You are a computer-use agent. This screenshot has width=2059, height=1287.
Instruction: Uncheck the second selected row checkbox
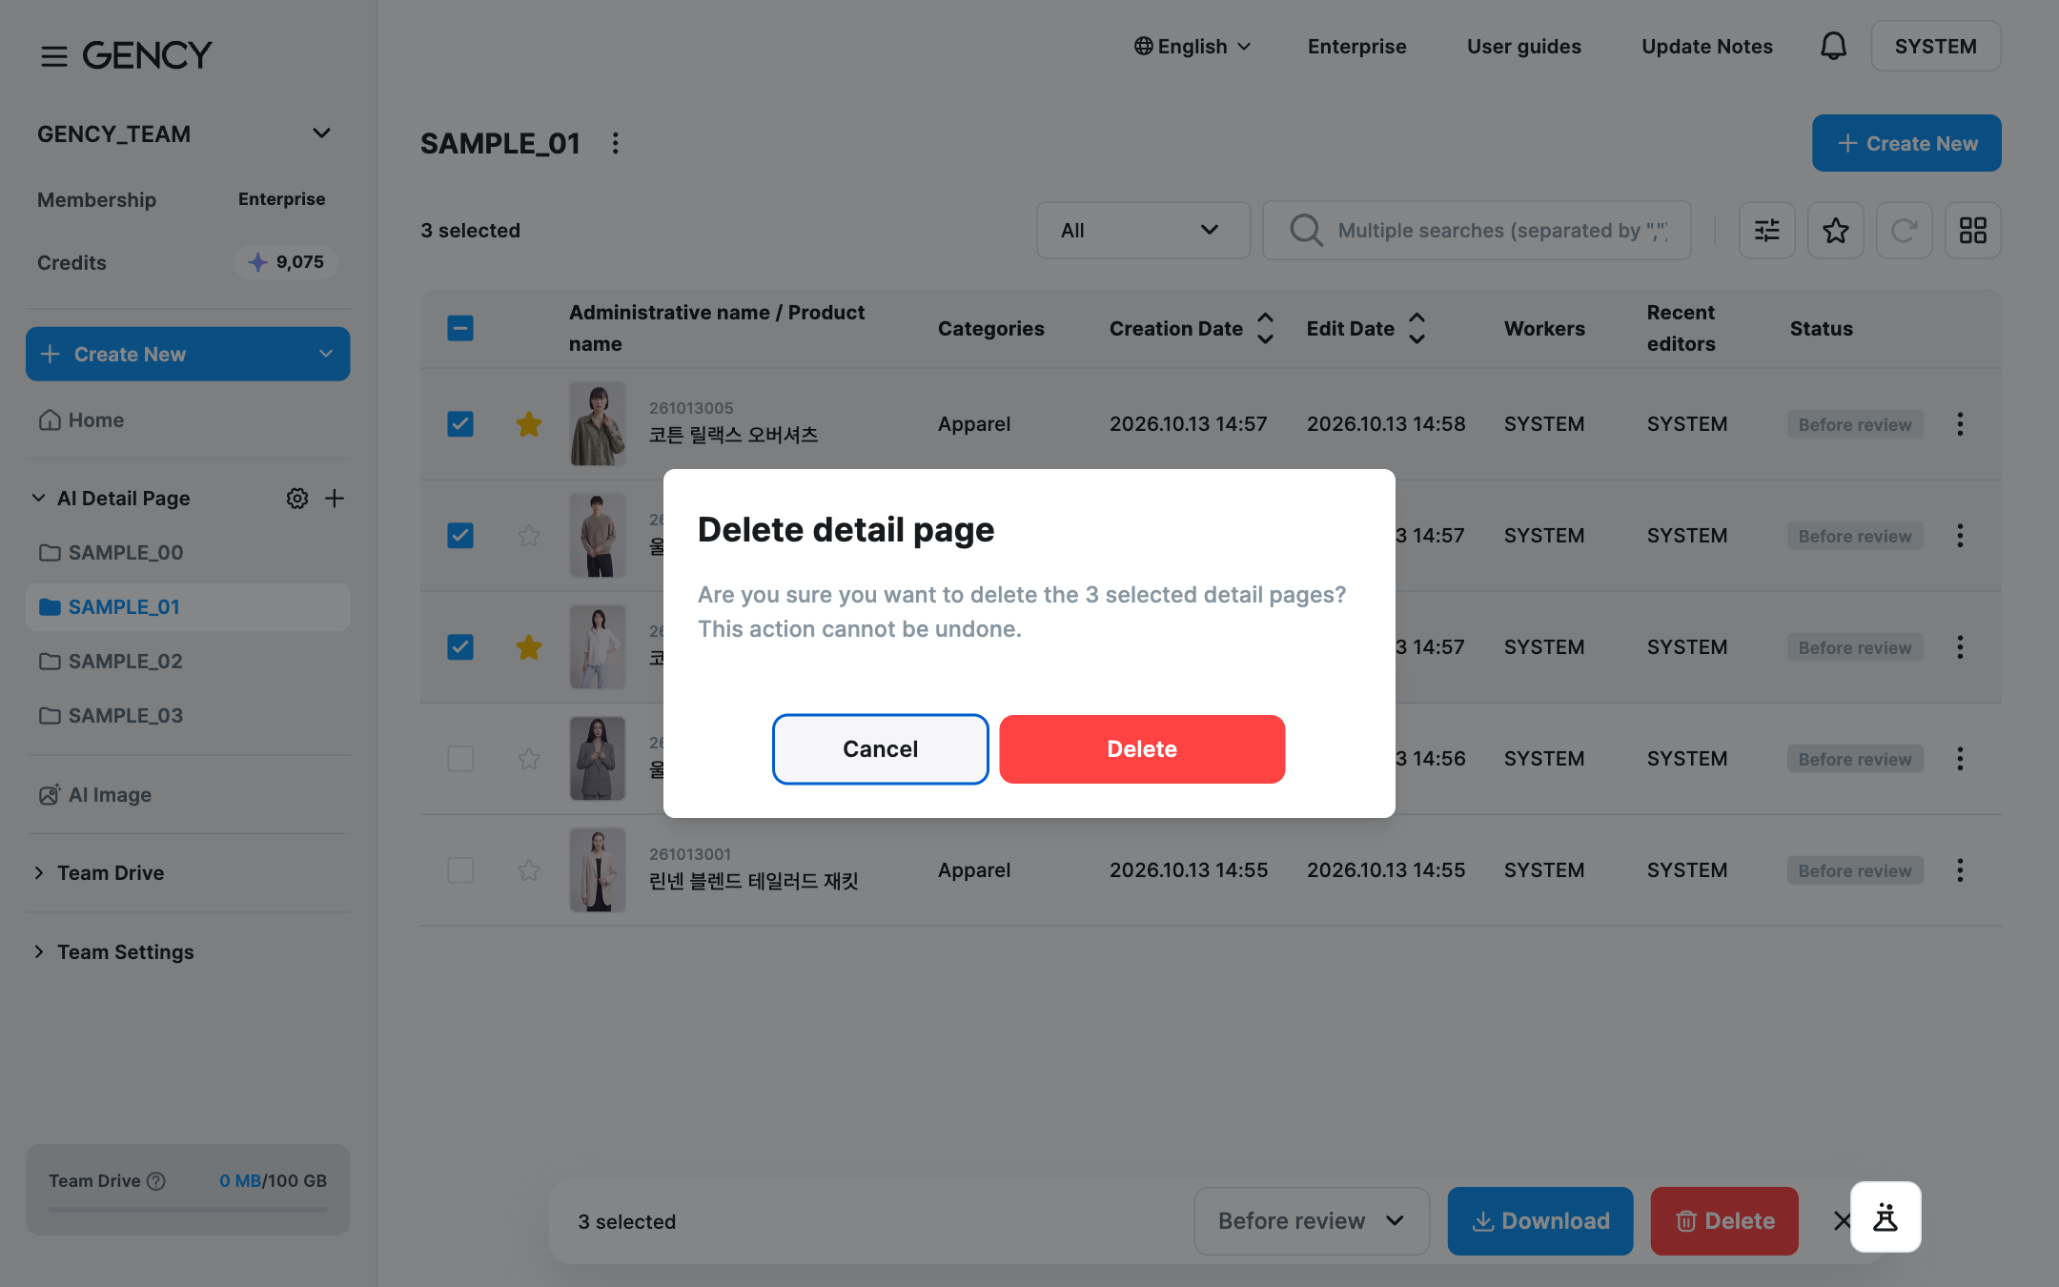[x=460, y=536]
